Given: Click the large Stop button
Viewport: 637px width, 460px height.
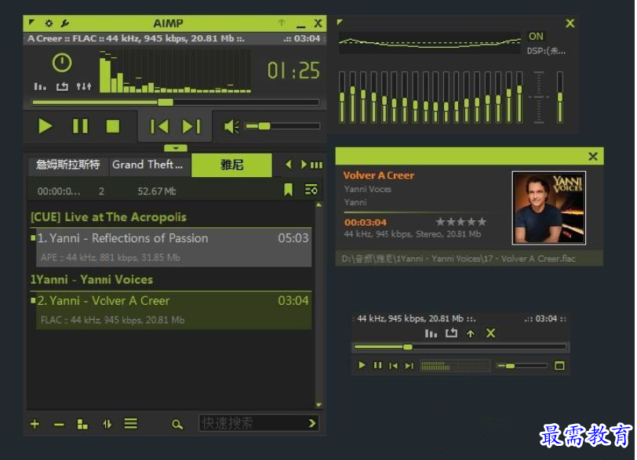Looking at the screenshot, I should click(112, 126).
